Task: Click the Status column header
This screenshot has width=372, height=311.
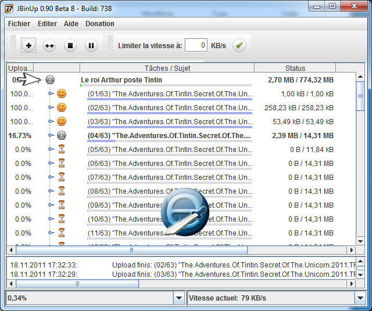Action: (295, 68)
